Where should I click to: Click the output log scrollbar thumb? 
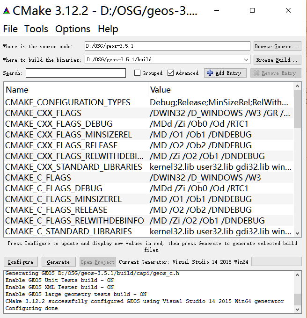pos(297,299)
